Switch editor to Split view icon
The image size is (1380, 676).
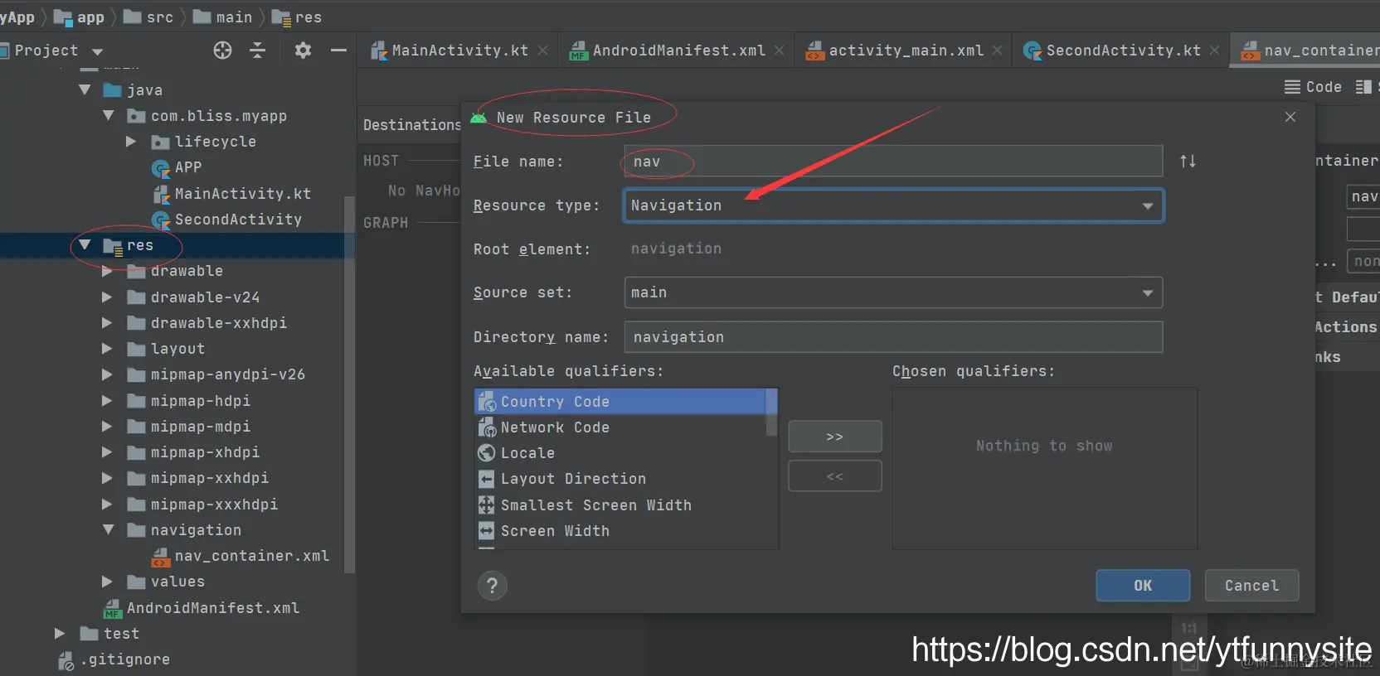[x=1363, y=87]
